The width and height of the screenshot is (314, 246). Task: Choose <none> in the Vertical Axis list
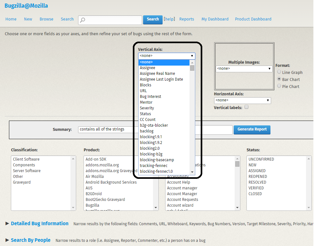(x=164, y=62)
